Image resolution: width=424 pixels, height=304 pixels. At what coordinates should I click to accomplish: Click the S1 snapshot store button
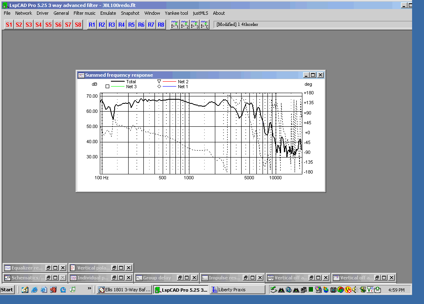[x=9, y=25]
